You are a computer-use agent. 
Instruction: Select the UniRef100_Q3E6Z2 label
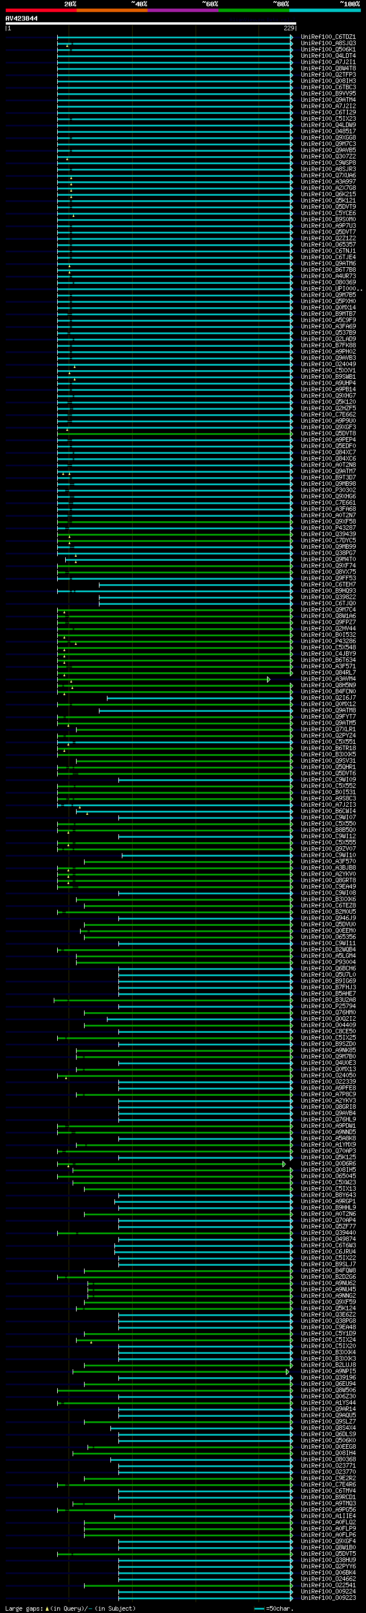coord(328,1314)
